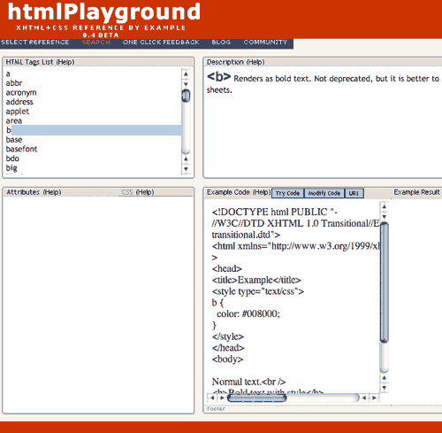
Task: Click the '0.4 BETA' version label
Action: tap(101, 35)
